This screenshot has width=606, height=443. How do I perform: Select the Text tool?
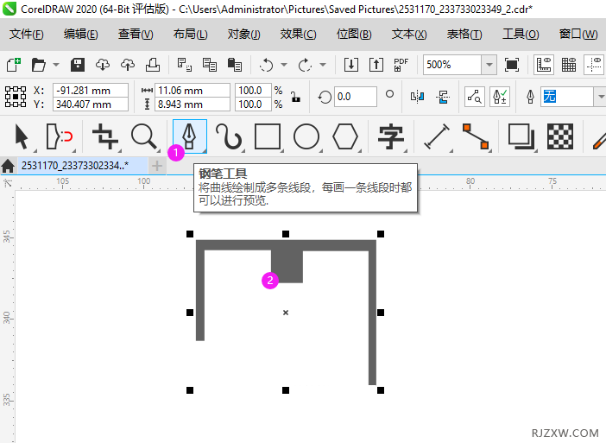point(391,136)
